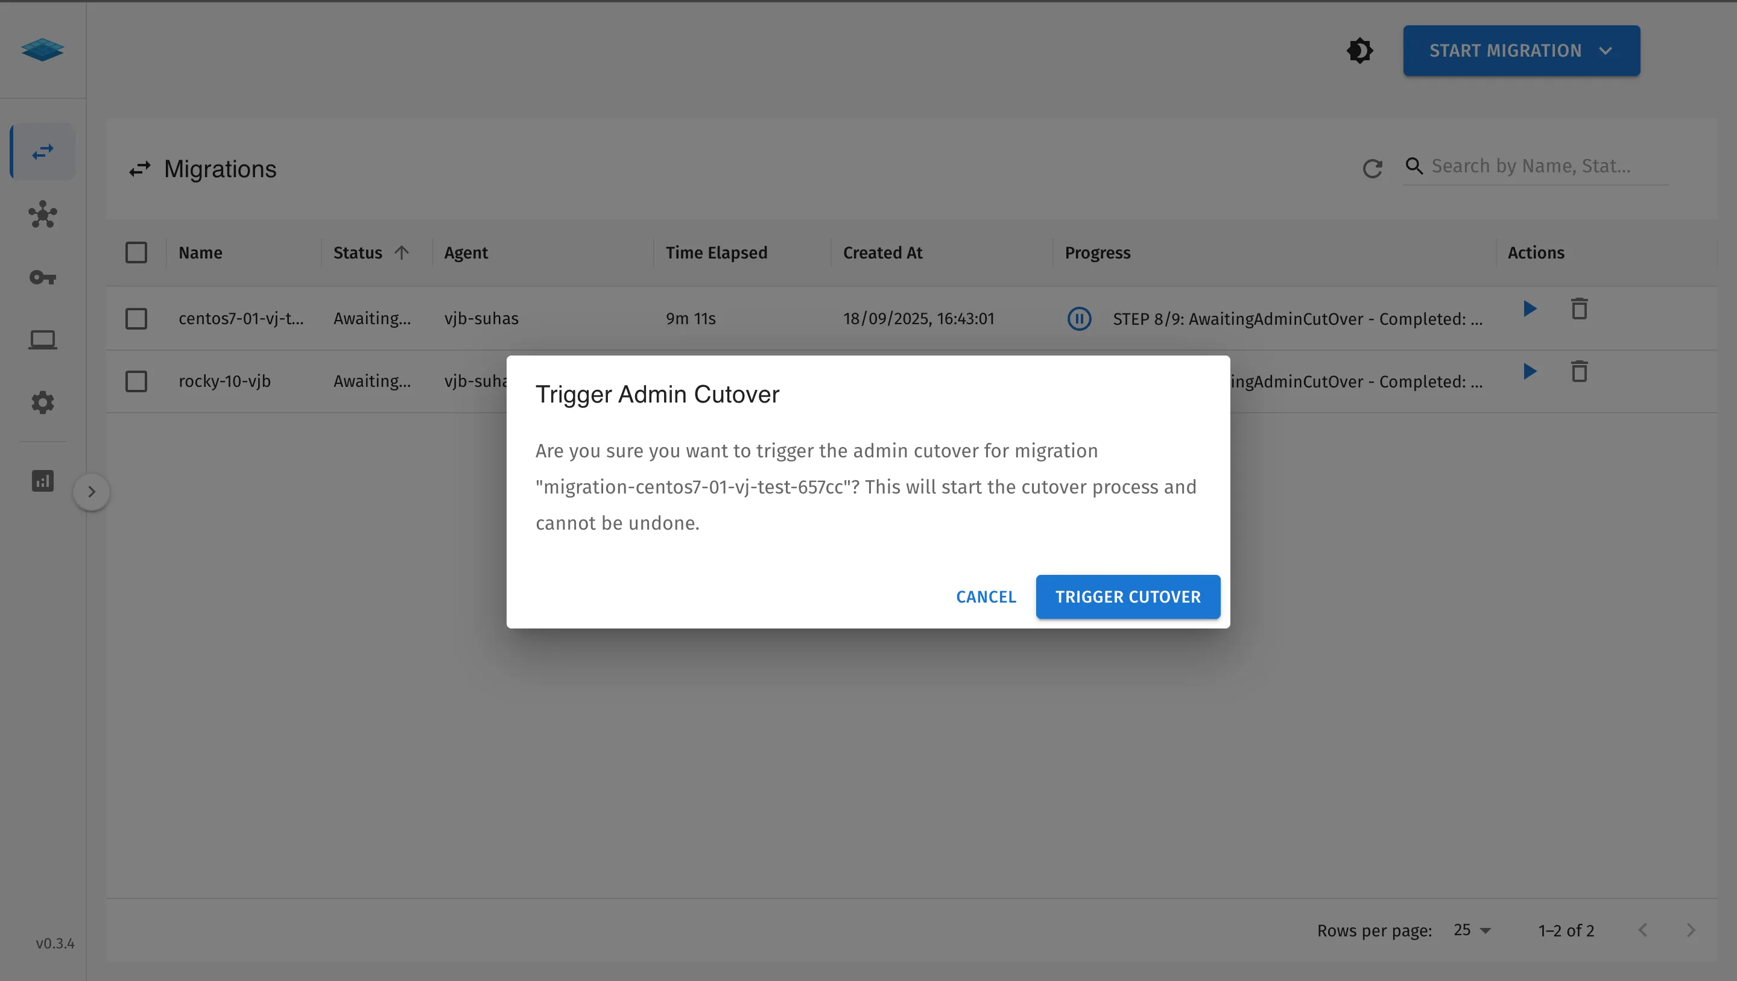Open the Start Migration dropdown
Image resolution: width=1737 pixels, height=981 pixels.
coord(1520,51)
